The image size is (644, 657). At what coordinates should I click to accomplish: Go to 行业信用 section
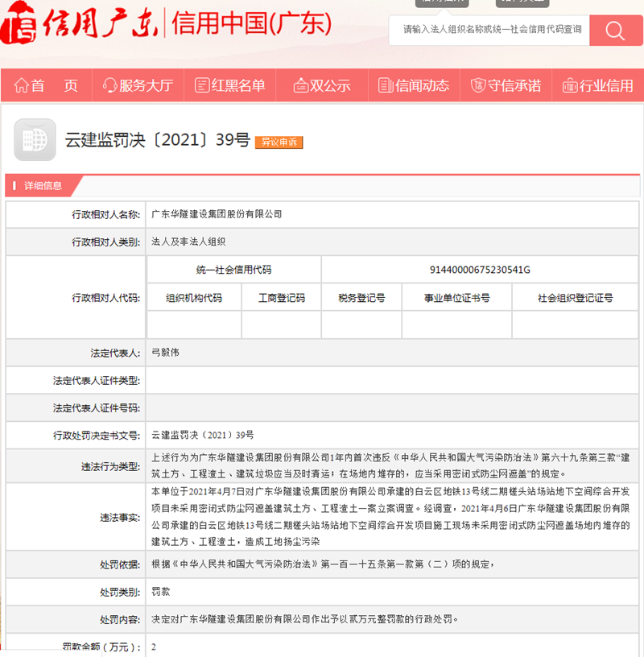(x=598, y=85)
